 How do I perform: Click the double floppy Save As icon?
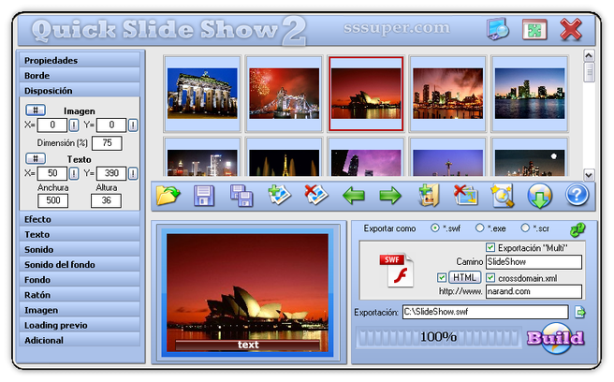coord(241,195)
